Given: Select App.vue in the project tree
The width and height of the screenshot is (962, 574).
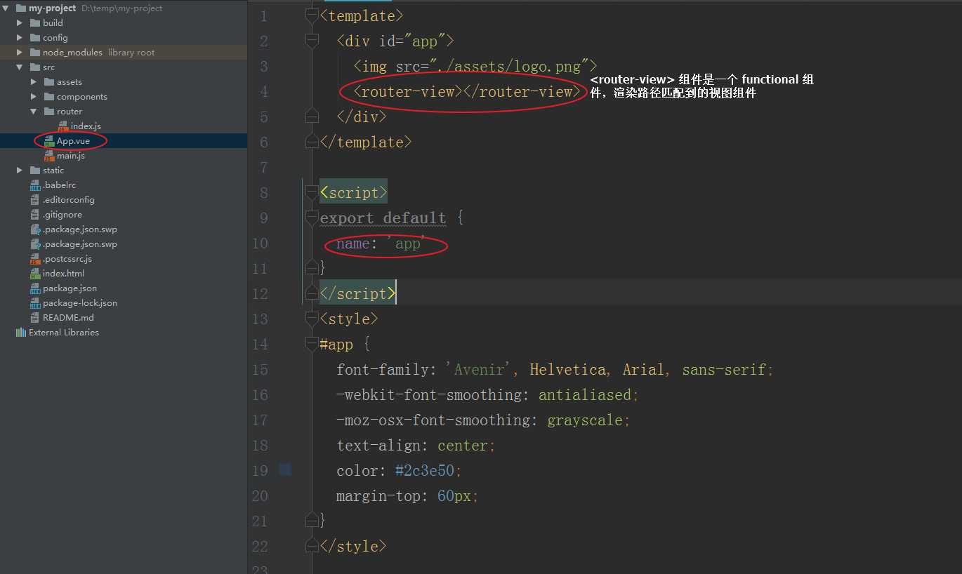Looking at the screenshot, I should (73, 141).
